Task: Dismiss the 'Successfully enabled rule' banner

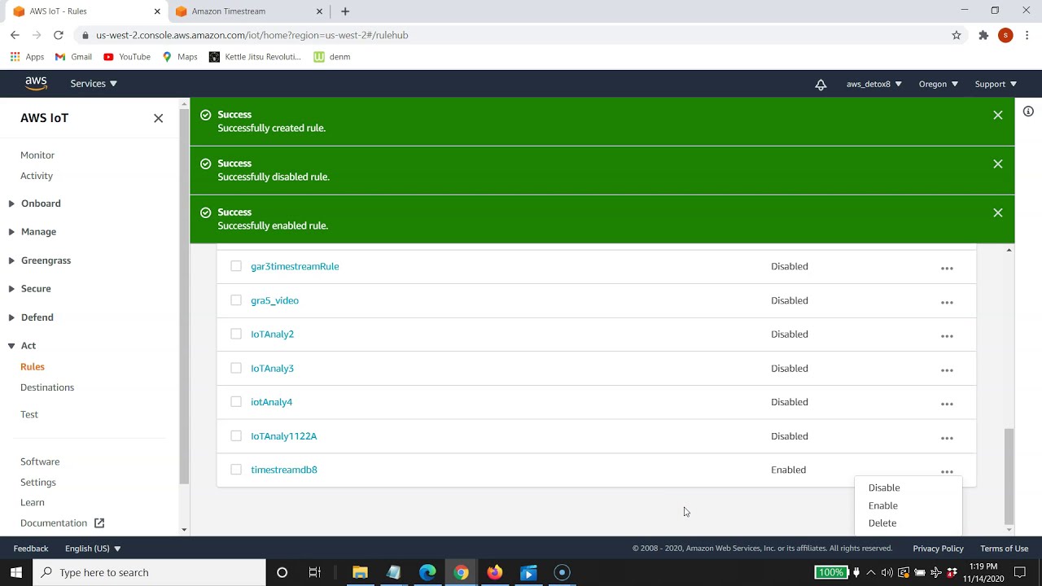Action: coord(998,213)
